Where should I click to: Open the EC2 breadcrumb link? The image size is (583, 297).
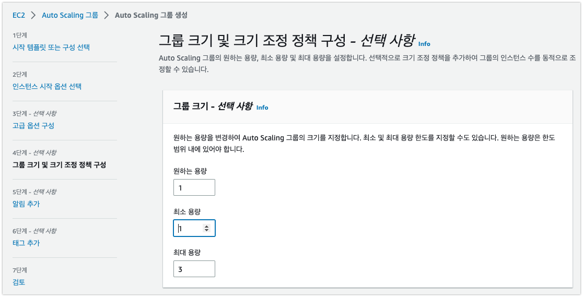coord(19,15)
